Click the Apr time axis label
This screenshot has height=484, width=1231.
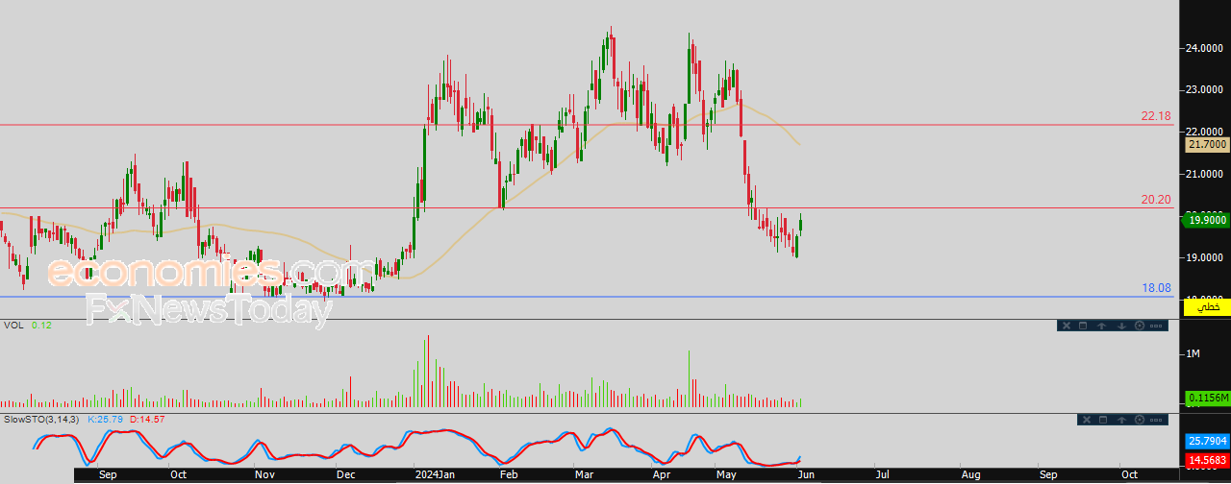click(x=661, y=474)
